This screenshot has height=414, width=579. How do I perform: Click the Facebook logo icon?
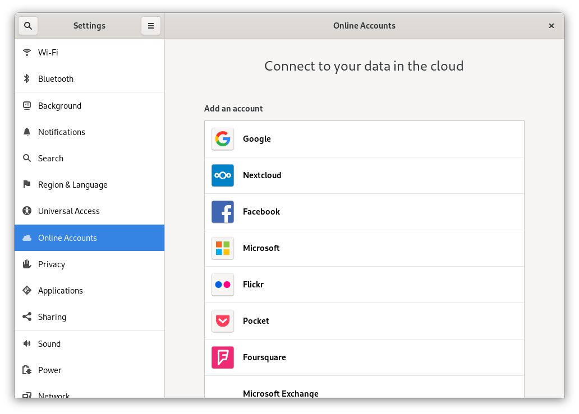pos(222,211)
